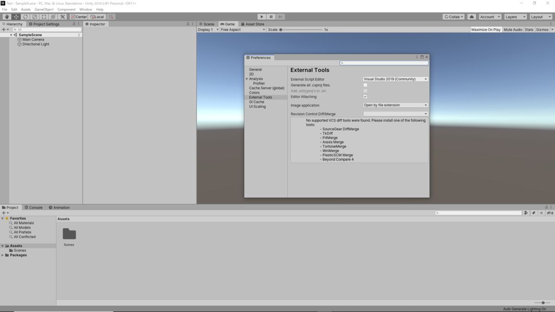Click the Step frame button
The width and height of the screenshot is (555, 312).
pyautogui.click(x=280, y=17)
